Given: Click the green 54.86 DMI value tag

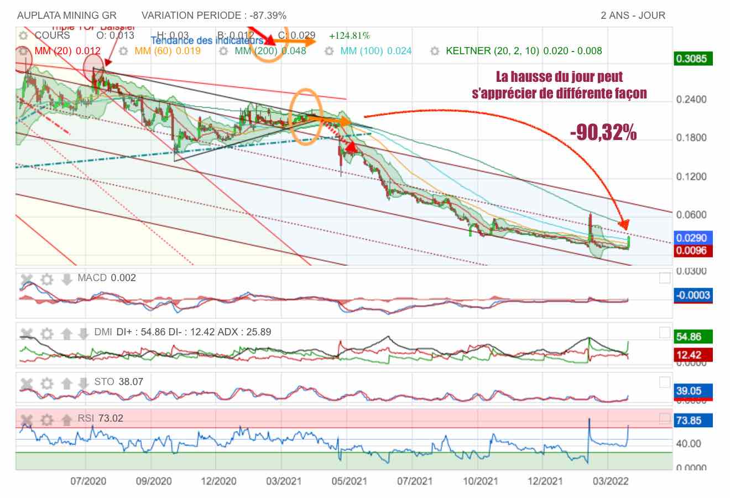Looking at the screenshot, I should [693, 336].
